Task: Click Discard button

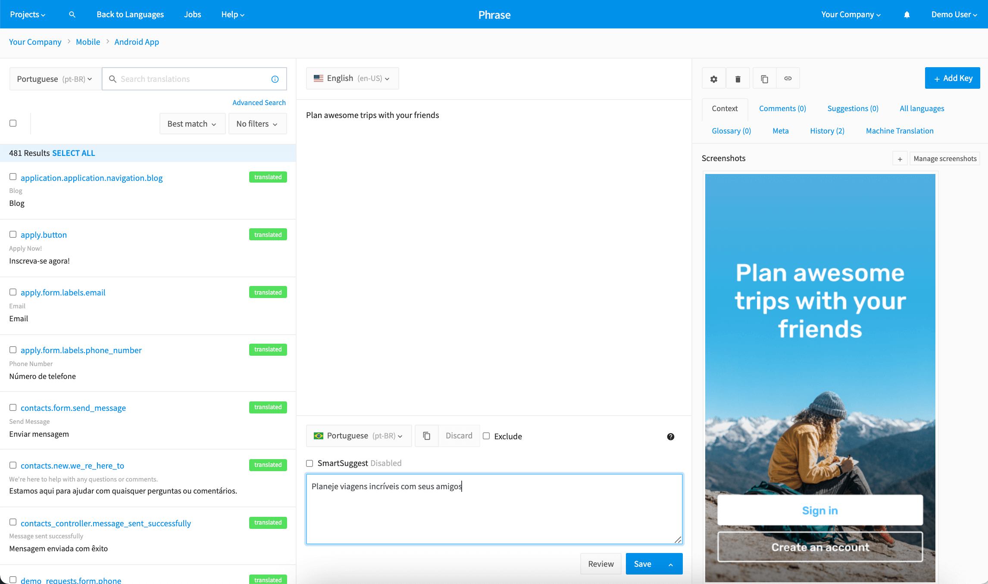Action: [459, 436]
